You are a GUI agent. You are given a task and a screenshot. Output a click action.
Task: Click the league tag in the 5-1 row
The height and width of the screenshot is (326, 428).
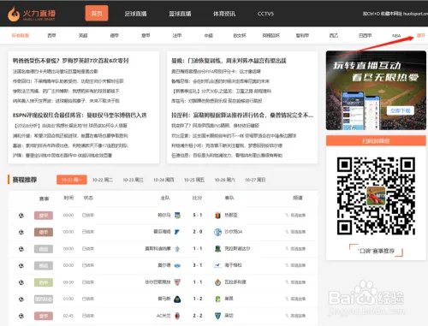44,216
